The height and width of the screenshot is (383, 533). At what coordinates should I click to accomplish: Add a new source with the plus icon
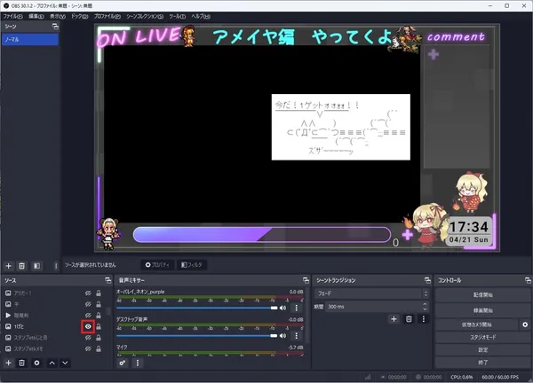[8, 363]
